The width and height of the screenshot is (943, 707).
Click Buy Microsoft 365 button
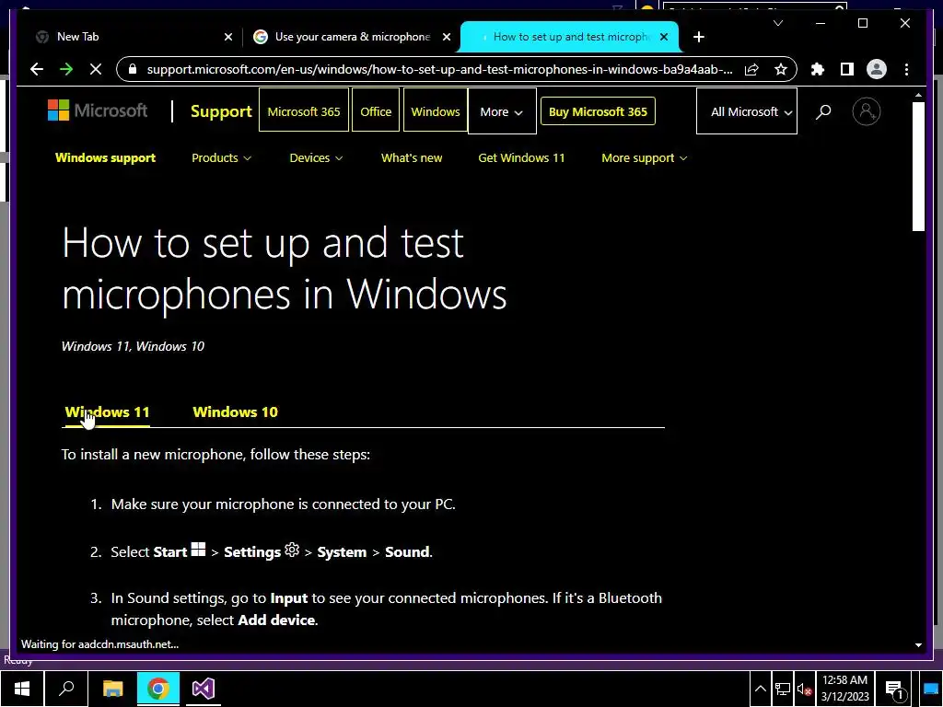pos(598,111)
